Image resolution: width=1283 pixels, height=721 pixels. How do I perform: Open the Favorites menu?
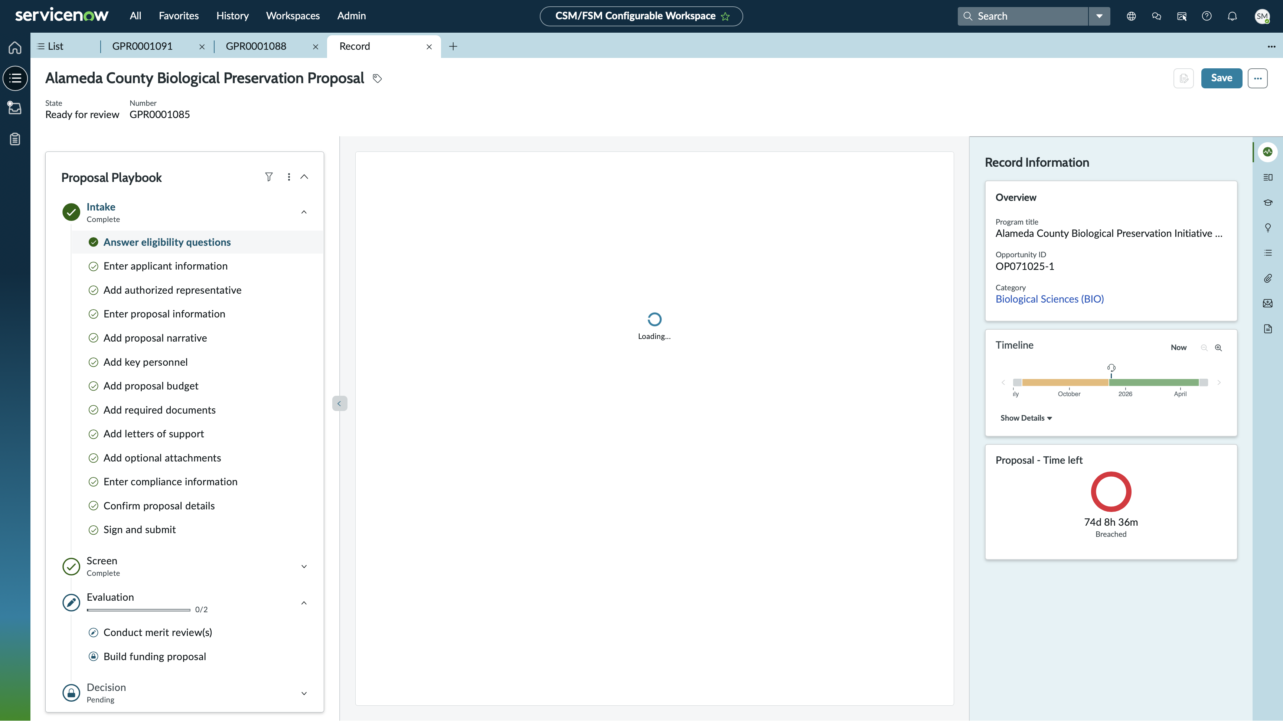[x=179, y=16]
